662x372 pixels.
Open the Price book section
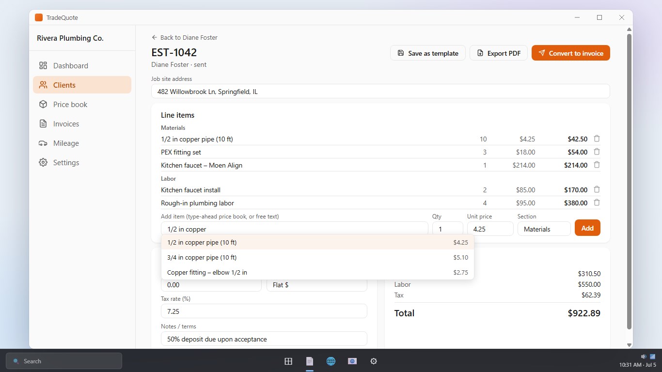point(82,104)
